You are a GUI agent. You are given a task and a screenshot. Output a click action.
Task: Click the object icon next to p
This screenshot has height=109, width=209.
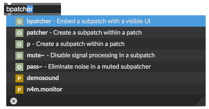click(x=19, y=44)
